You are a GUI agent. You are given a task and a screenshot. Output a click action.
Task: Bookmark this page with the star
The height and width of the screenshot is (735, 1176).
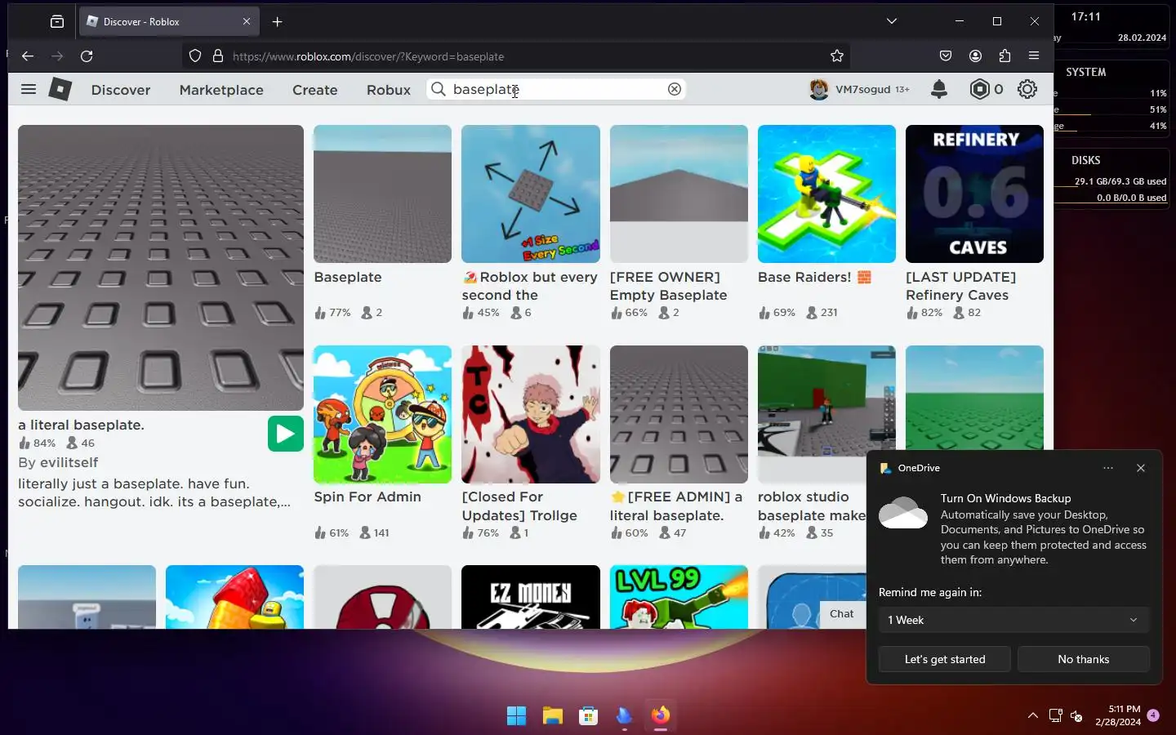click(837, 56)
